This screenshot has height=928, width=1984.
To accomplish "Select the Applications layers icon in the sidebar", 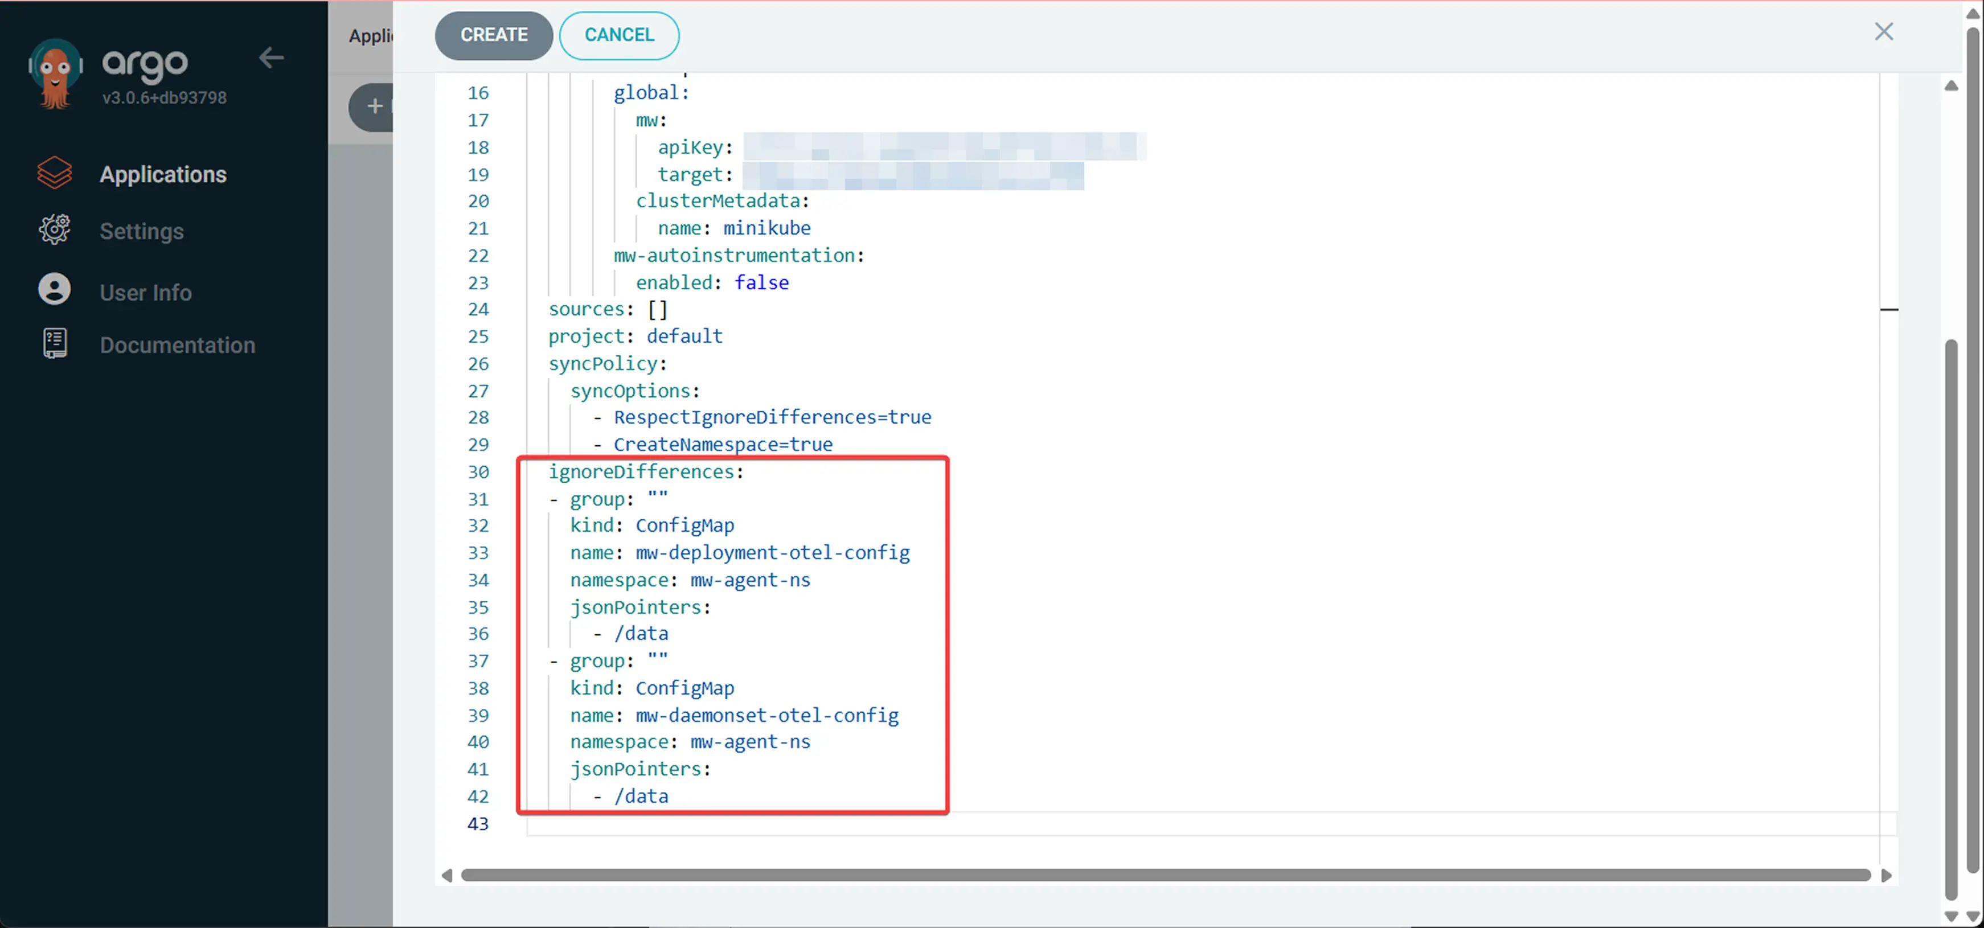I will tap(54, 173).
